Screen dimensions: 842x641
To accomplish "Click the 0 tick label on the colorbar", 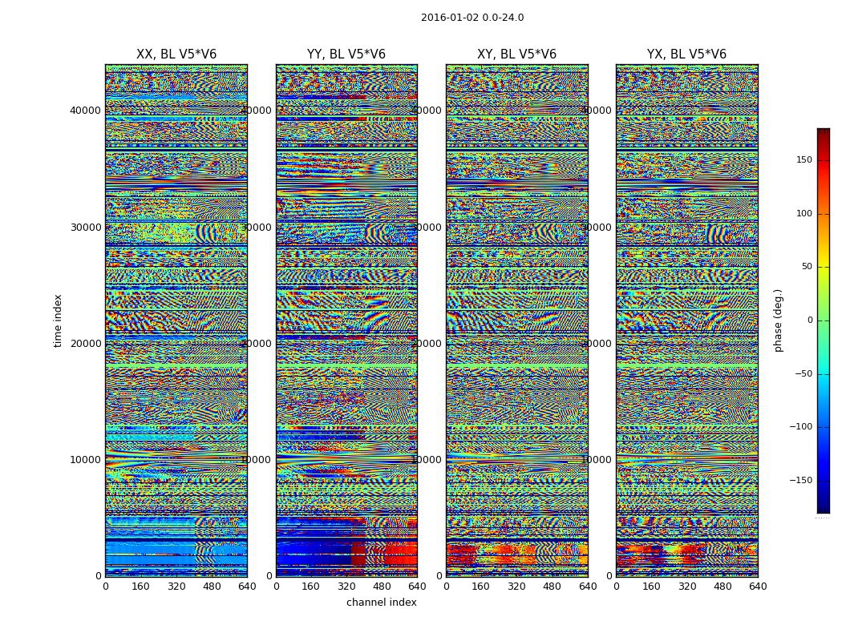I will click(808, 320).
